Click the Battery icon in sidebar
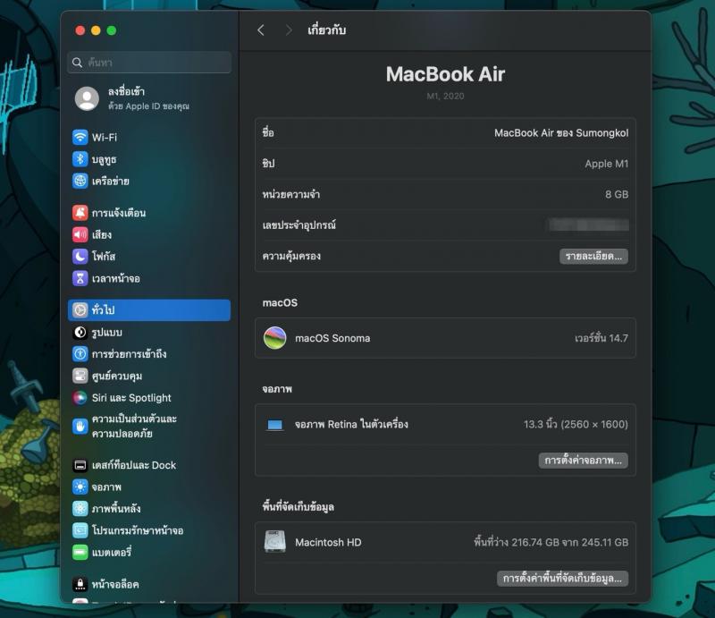Screen dimensions: 715x618 (x=80, y=552)
